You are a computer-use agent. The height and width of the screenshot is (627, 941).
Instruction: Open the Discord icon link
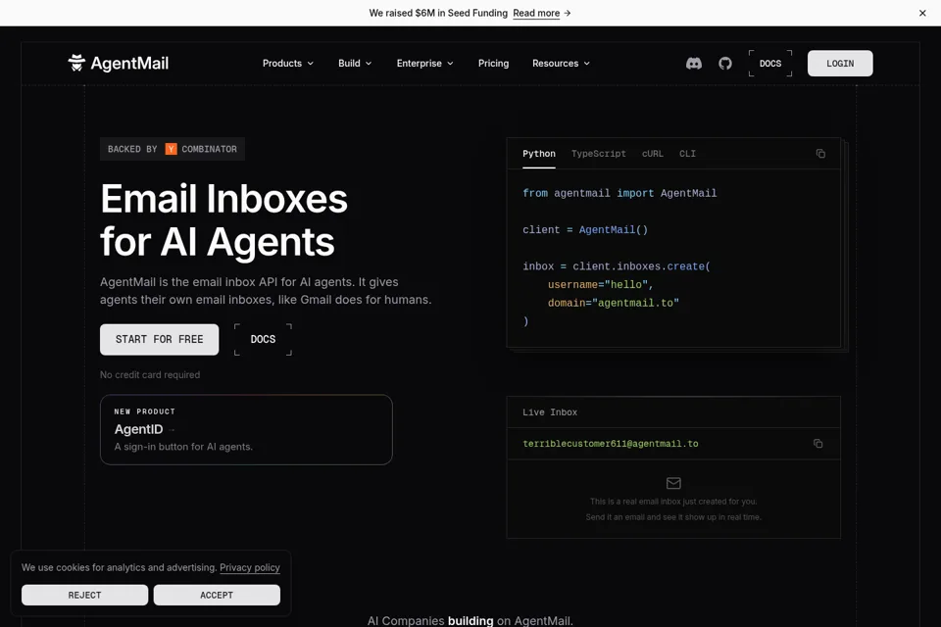(x=694, y=63)
